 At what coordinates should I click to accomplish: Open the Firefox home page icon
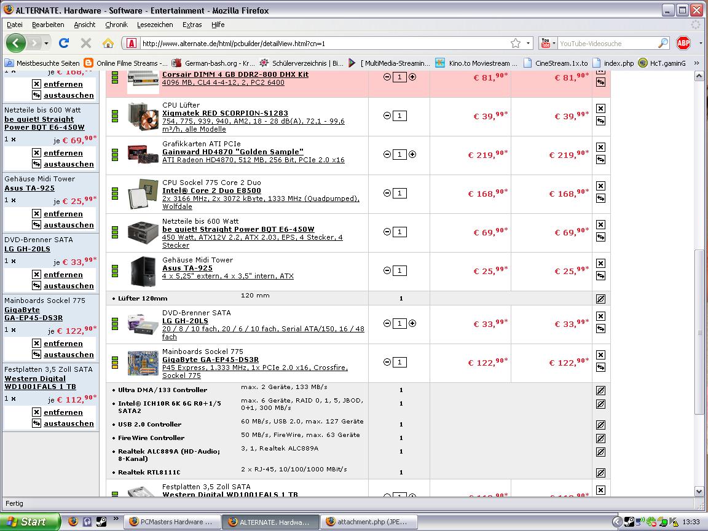tap(108, 44)
